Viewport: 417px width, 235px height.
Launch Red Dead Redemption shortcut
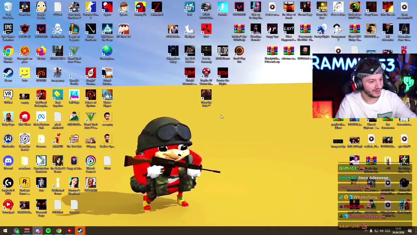tap(41, 98)
